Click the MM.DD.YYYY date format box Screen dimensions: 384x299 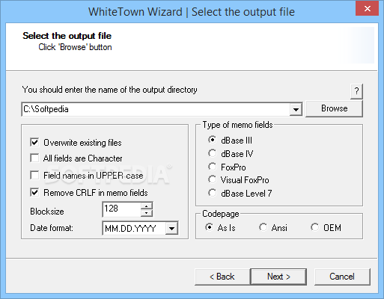pyautogui.click(x=134, y=228)
